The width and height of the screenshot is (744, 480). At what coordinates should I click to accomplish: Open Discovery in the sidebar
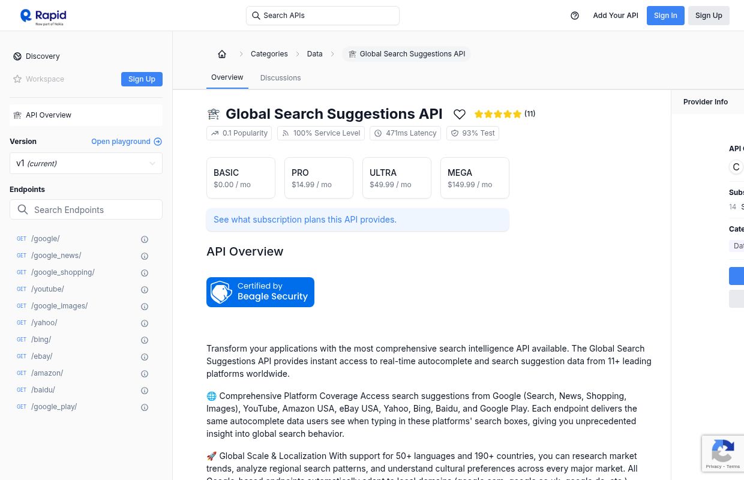[43, 56]
